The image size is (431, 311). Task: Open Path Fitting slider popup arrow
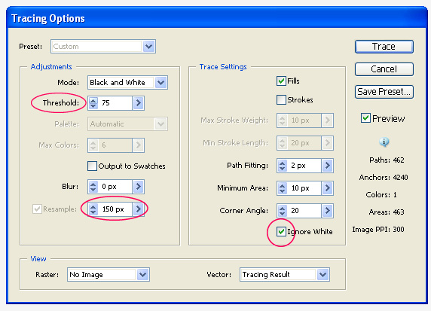[x=327, y=166]
